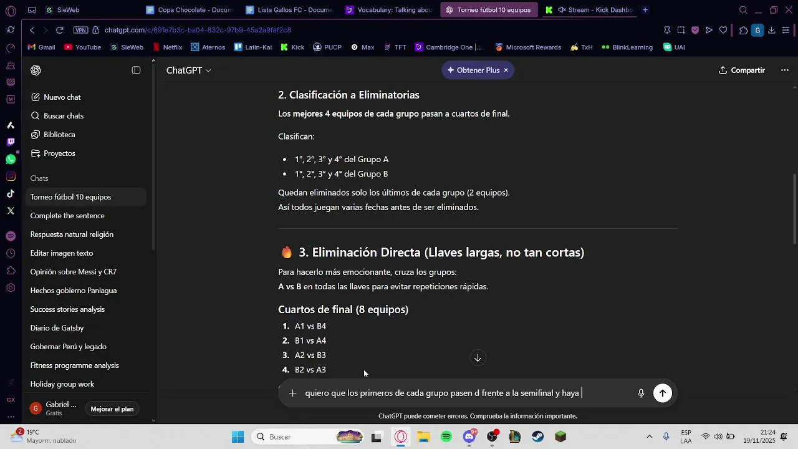Switch to the Copa Chocolate document tab
This screenshot has height=449, width=798.
189,10
